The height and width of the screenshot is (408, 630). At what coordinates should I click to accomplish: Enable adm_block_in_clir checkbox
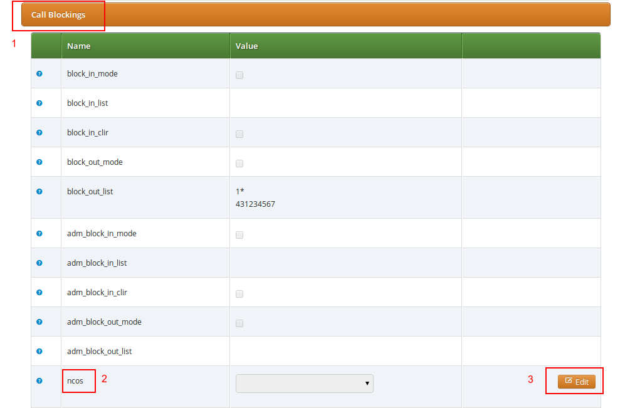(x=239, y=294)
